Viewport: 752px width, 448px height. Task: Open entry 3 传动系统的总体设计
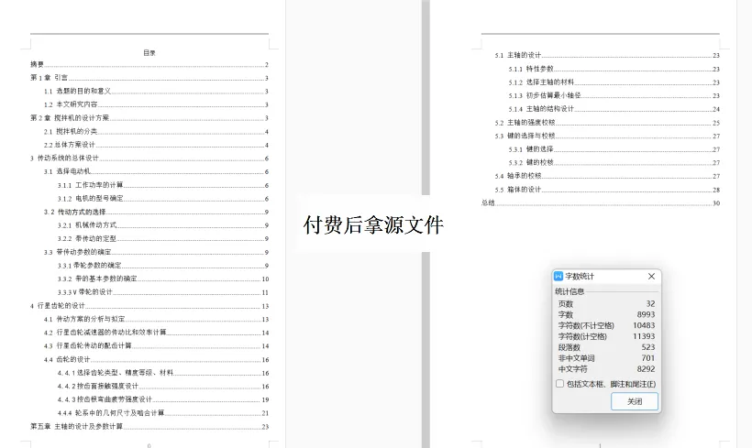click(149, 158)
